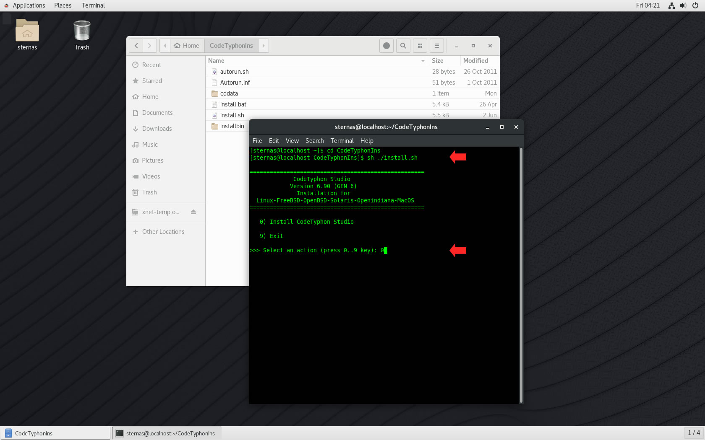Select the install.sh file icon

pyautogui.click(x=214, y=115)
